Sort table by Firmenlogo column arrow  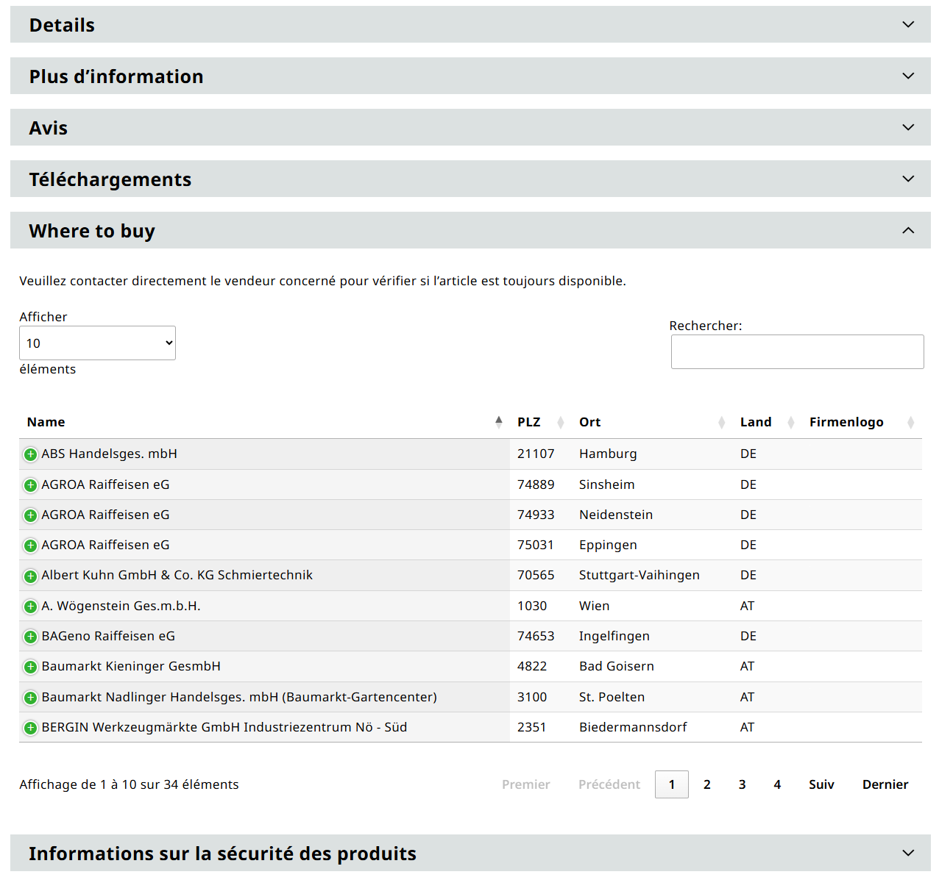coord(911,422)
